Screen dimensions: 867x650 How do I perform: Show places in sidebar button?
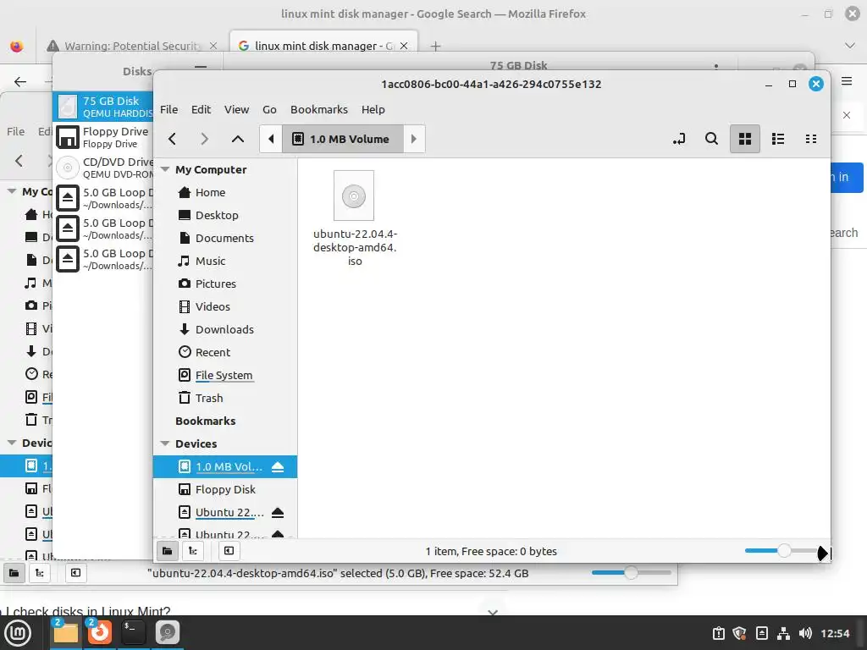(x=167, y=550)
